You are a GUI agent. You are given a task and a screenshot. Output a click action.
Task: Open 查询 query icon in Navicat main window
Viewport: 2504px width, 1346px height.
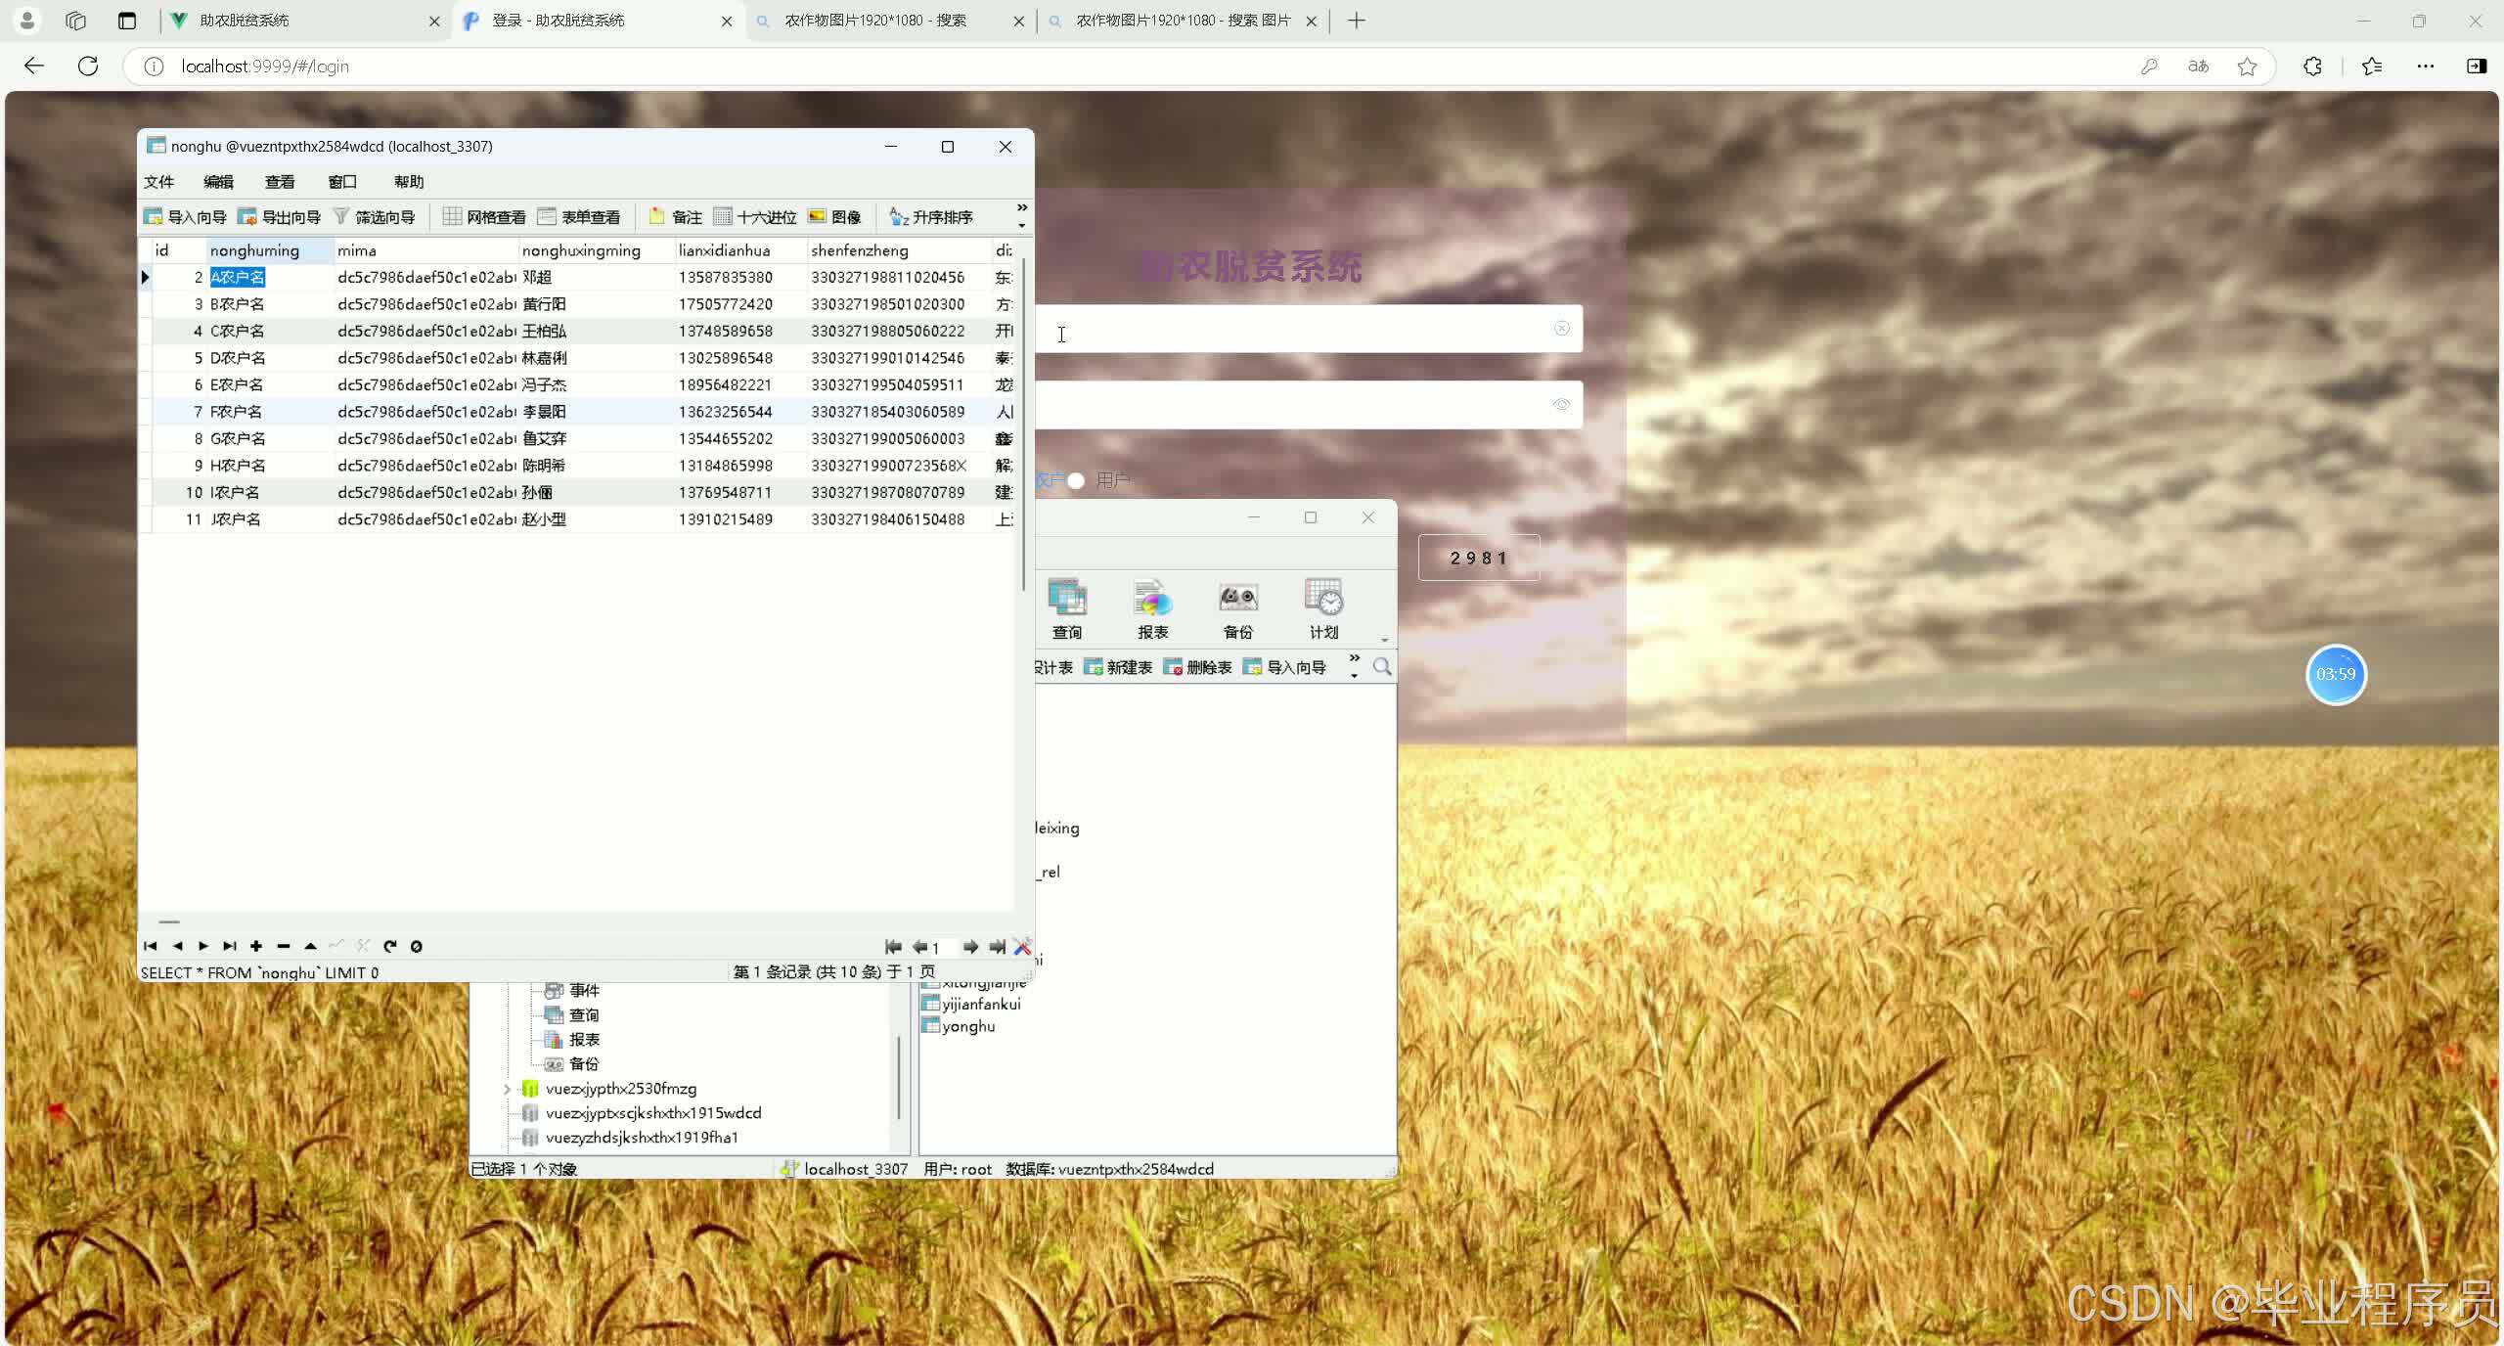coord(1067,608)
